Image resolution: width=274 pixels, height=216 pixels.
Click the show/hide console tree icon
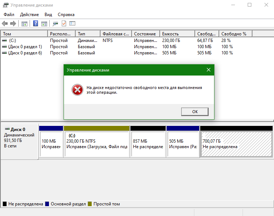tap(24, 24)
